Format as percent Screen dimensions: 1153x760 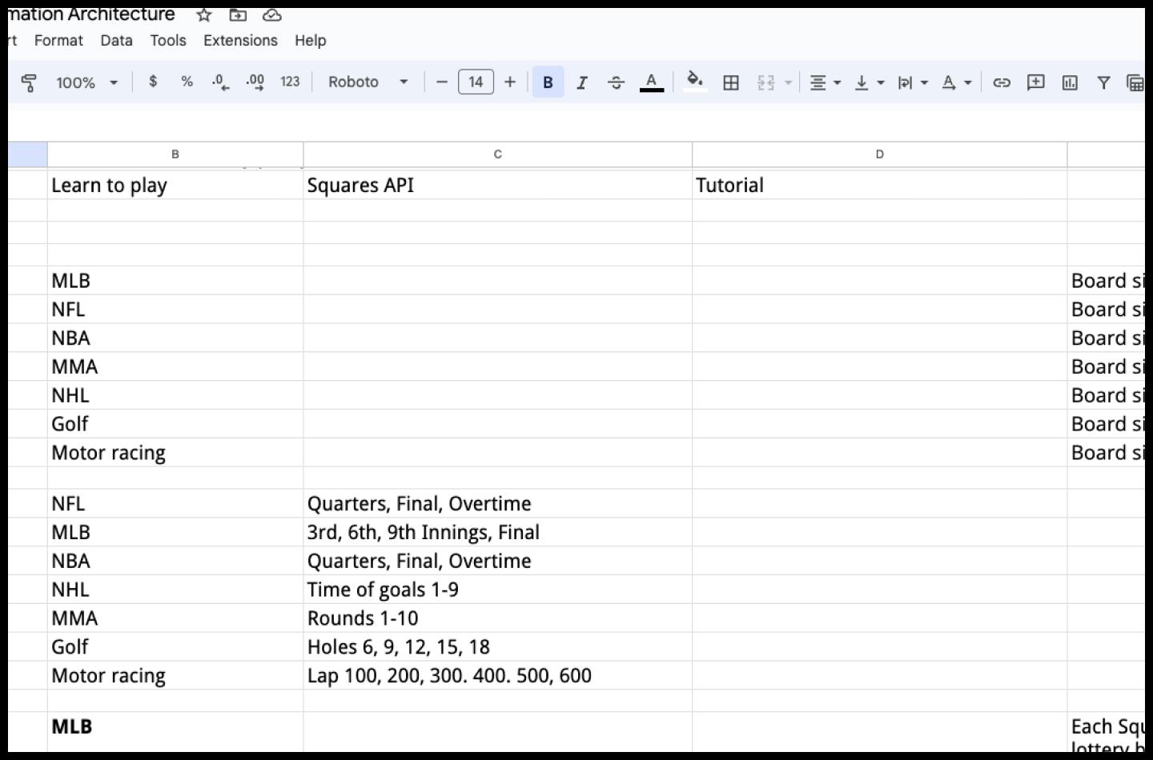coord(187,82)
